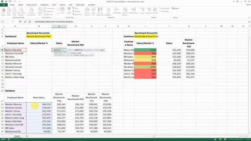This screenshot has height=141, width=251.
Task: Click Show Detail
Action: (x=164, y=8)
